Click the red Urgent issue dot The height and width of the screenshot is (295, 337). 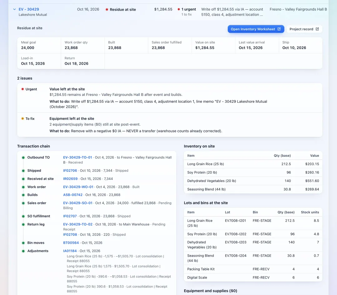click(x=22, y=89)
